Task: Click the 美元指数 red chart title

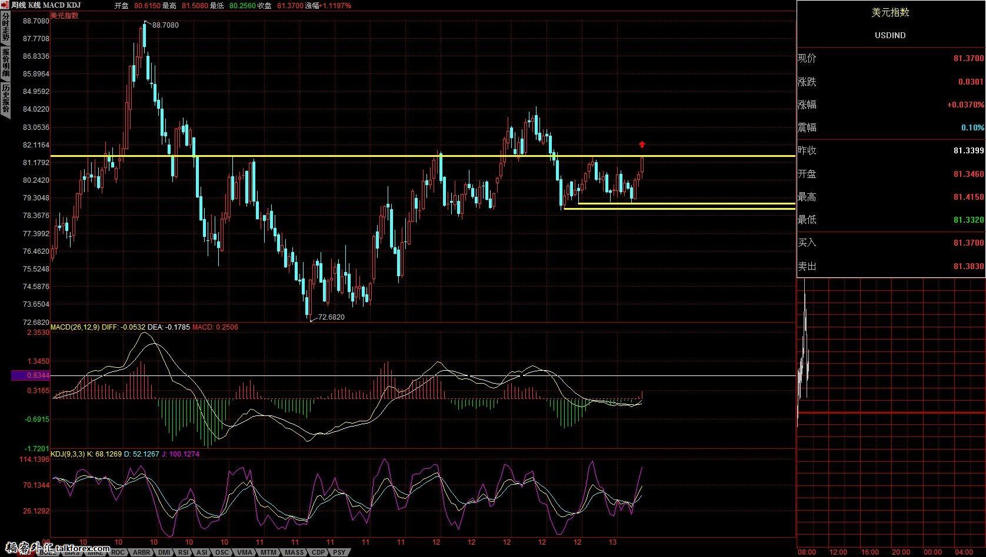Action: pyautogui.click(x=64, y=16)
